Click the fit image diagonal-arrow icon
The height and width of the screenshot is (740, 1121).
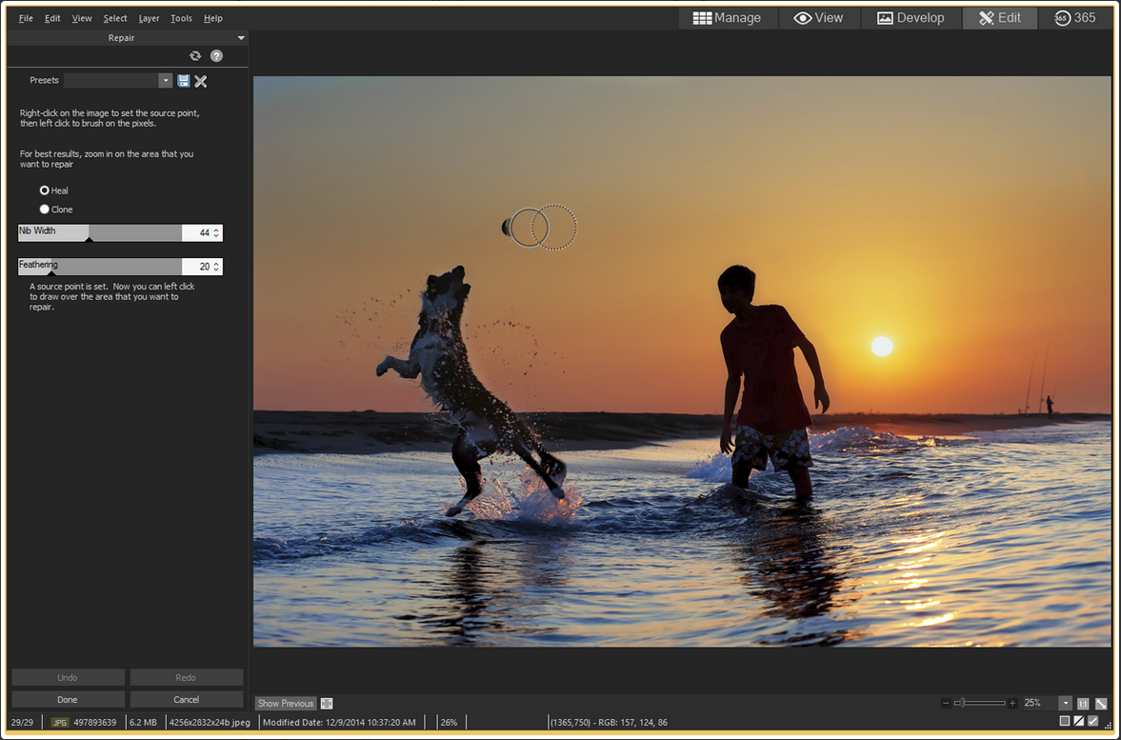coord(1101,704)
